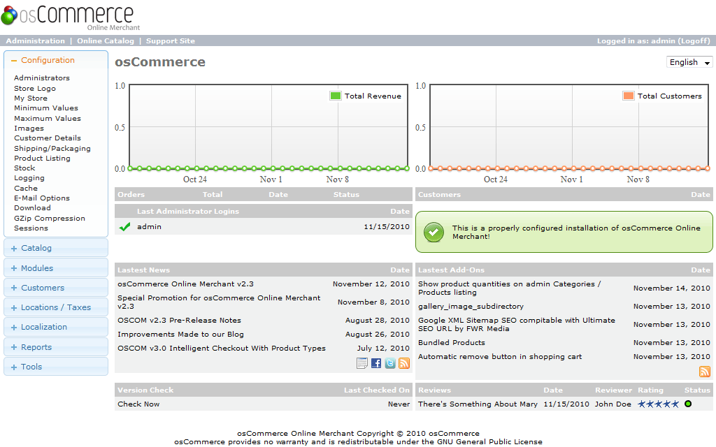Expand the Modules section
Viewport: 716px width, 447px height.
[37, 268]
